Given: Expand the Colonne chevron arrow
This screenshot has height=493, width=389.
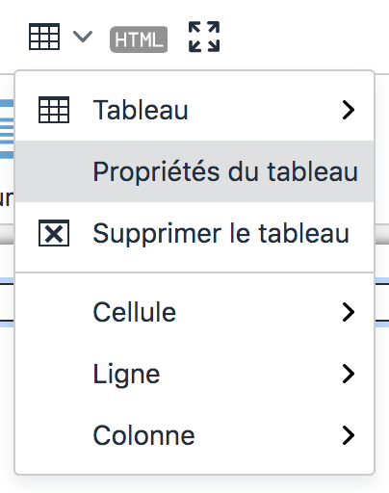Looking at the screenshot, I should tap(349, 435).
